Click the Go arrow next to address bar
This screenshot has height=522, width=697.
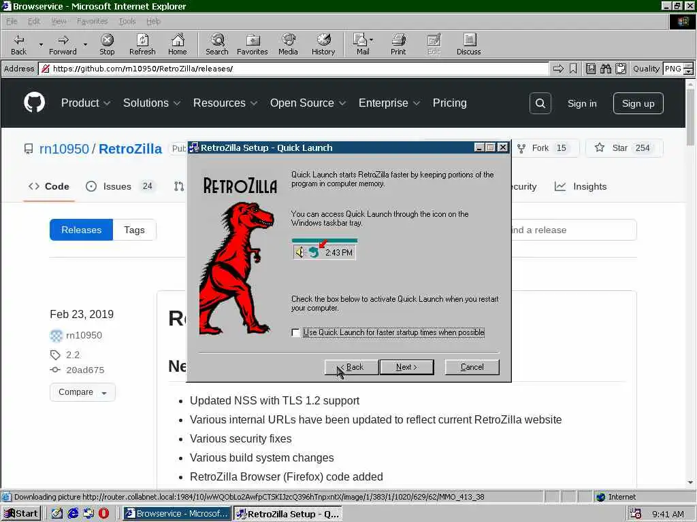(558, 69)
